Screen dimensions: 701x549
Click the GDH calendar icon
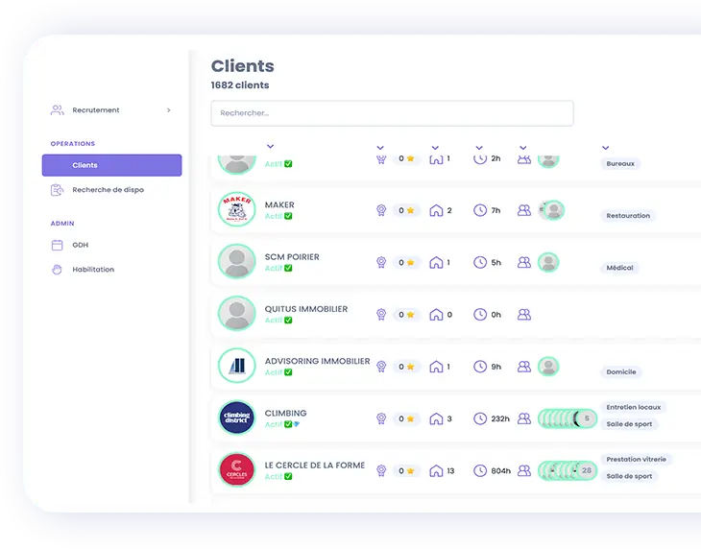pyautogui.click(x=57, y=245)
